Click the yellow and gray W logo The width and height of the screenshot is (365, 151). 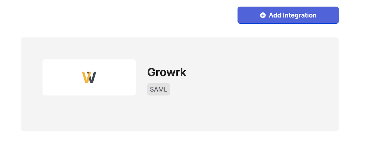[89, 77]
